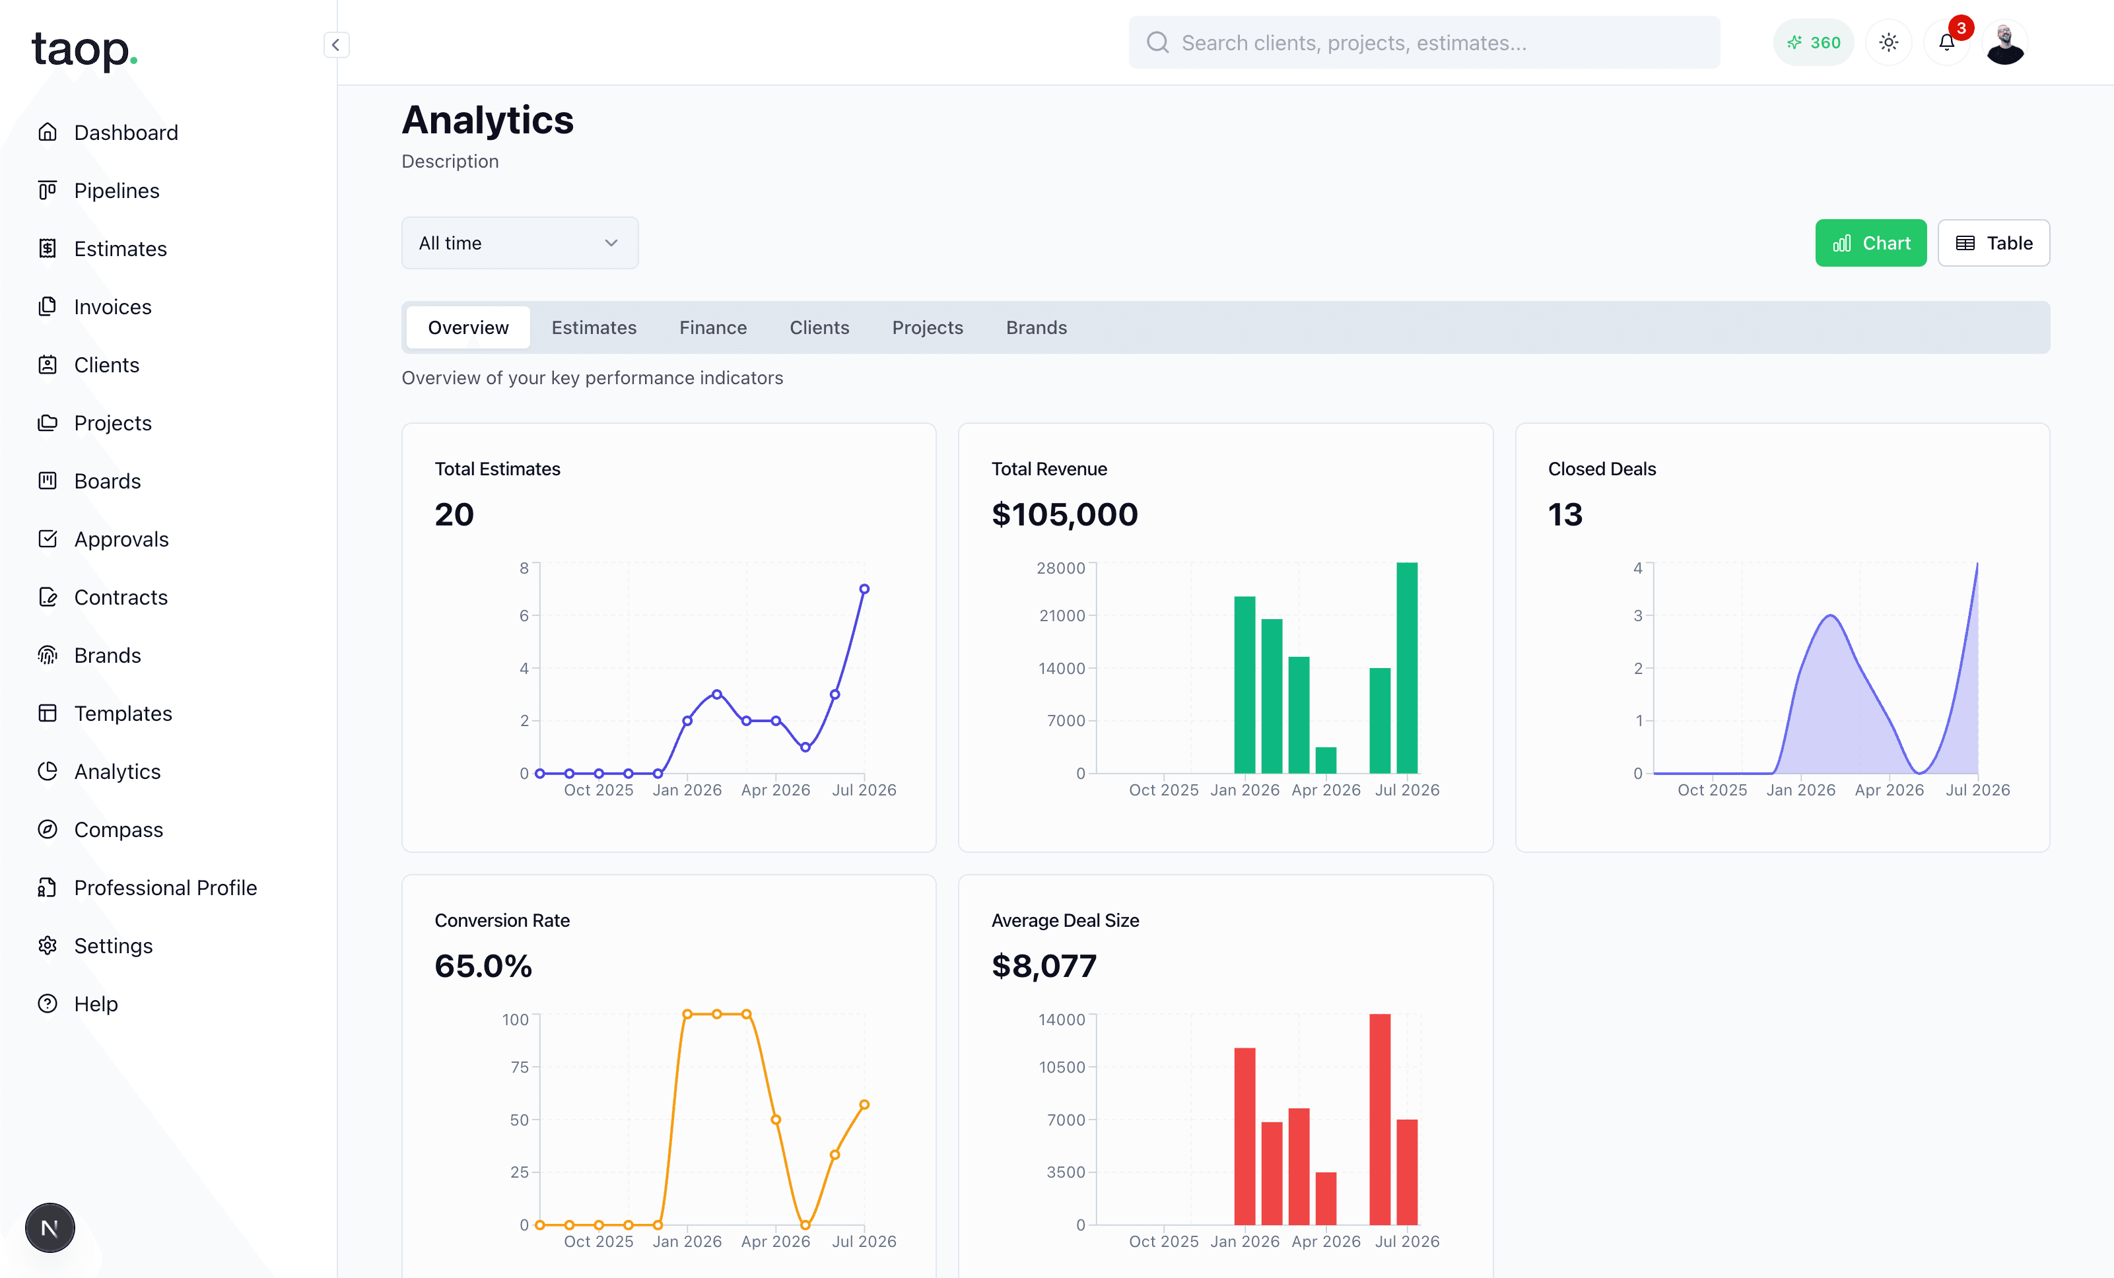Go to Pipelines in sidebar

click(117, 190)
